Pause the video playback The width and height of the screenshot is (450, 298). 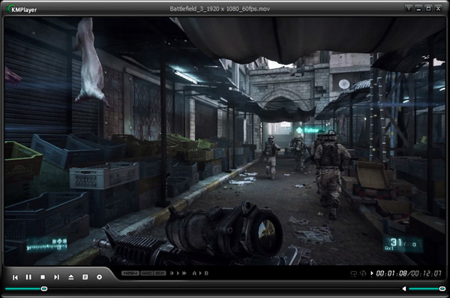28,277
